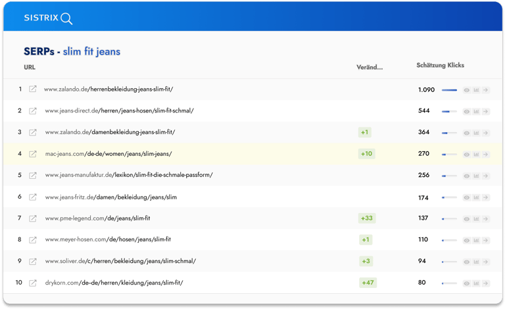Screen dimensions: 505x309
Task: Show chart icon in the mac-jeans.com row
Action: (476, 154)
